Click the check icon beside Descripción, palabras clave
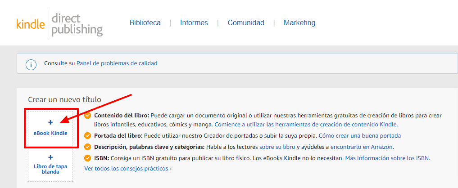458x188 pixels. coord(88,147)
